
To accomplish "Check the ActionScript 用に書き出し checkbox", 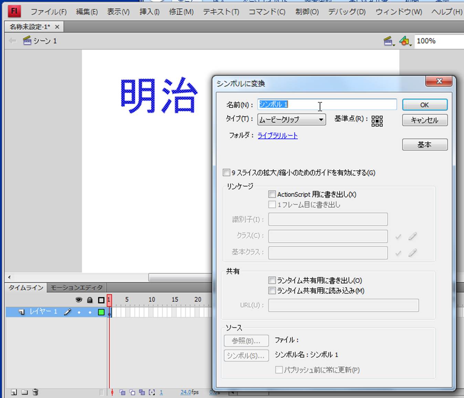I will coord(272,194).
